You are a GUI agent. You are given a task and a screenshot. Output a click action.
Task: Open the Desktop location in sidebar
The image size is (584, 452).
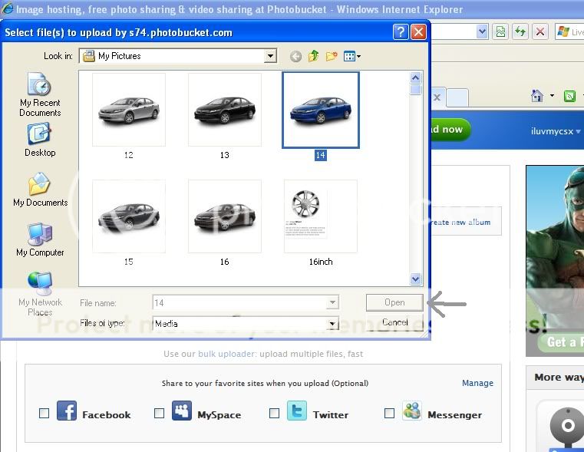pyautogui.click(x=40, y=139)
